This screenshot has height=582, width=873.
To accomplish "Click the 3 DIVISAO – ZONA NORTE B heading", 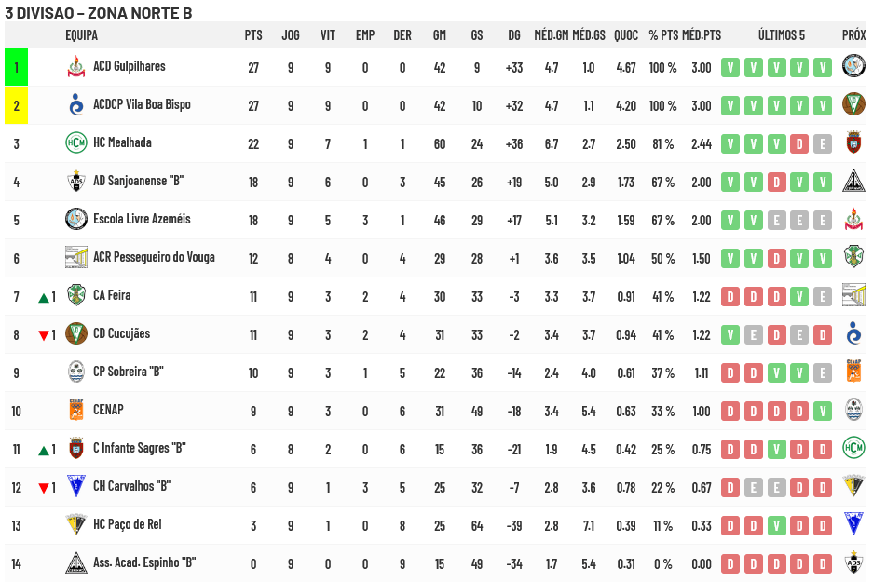I will [99, 12].
